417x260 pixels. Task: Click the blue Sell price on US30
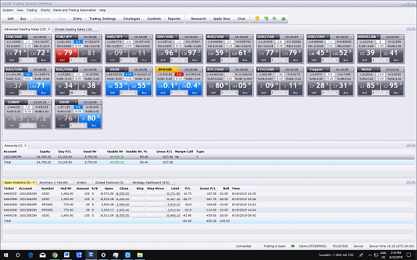click(x=117, y=85)
